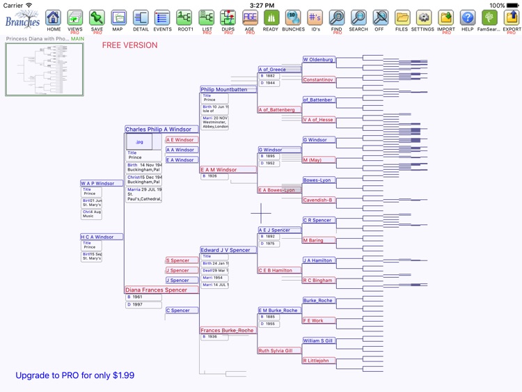Click the EXPORT pro icon
522x392 pixels.
click(512, 18)
